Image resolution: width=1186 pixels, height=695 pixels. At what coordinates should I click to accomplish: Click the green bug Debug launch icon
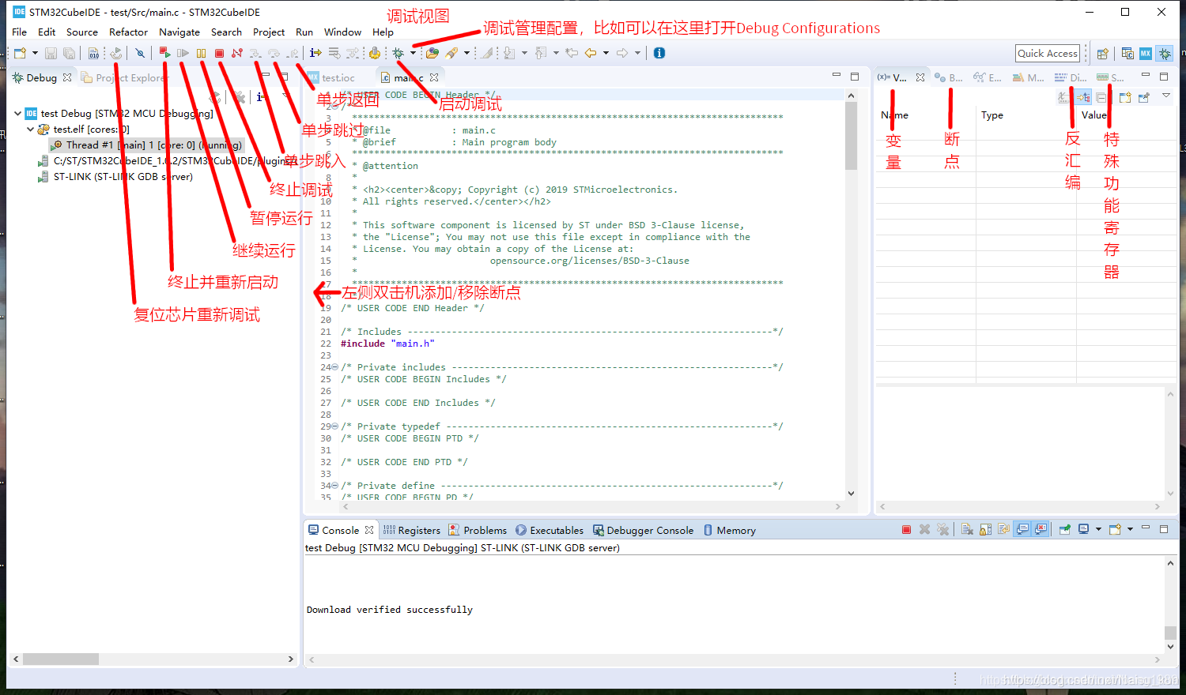398,53
